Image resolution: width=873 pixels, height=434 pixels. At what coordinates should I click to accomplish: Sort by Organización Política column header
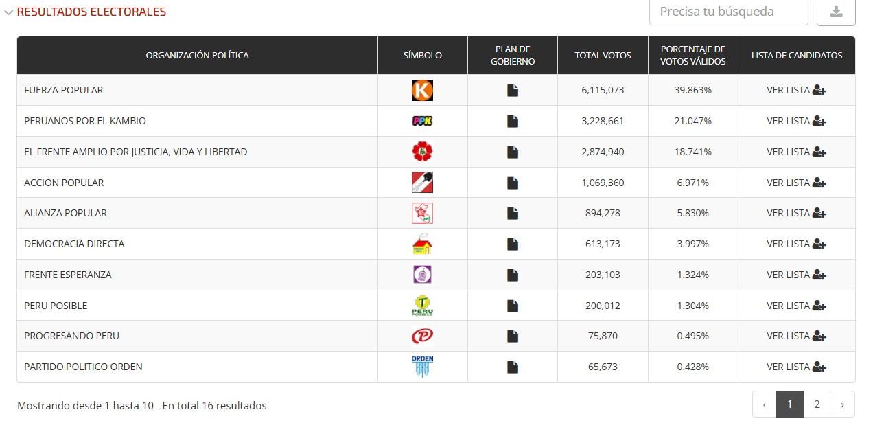tap(197, 56)
